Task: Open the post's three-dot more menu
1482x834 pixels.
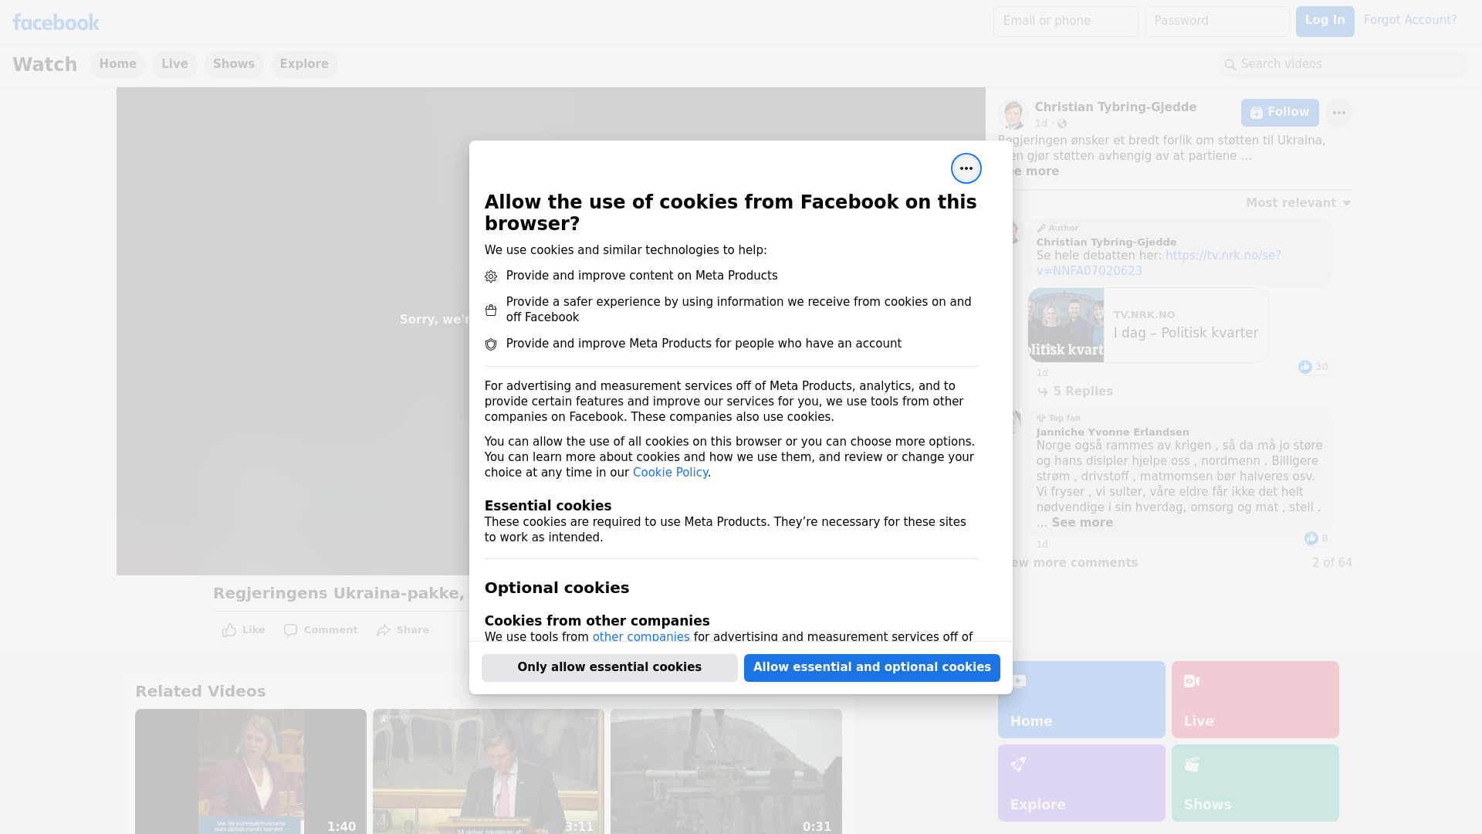Action: (1338, 113)
